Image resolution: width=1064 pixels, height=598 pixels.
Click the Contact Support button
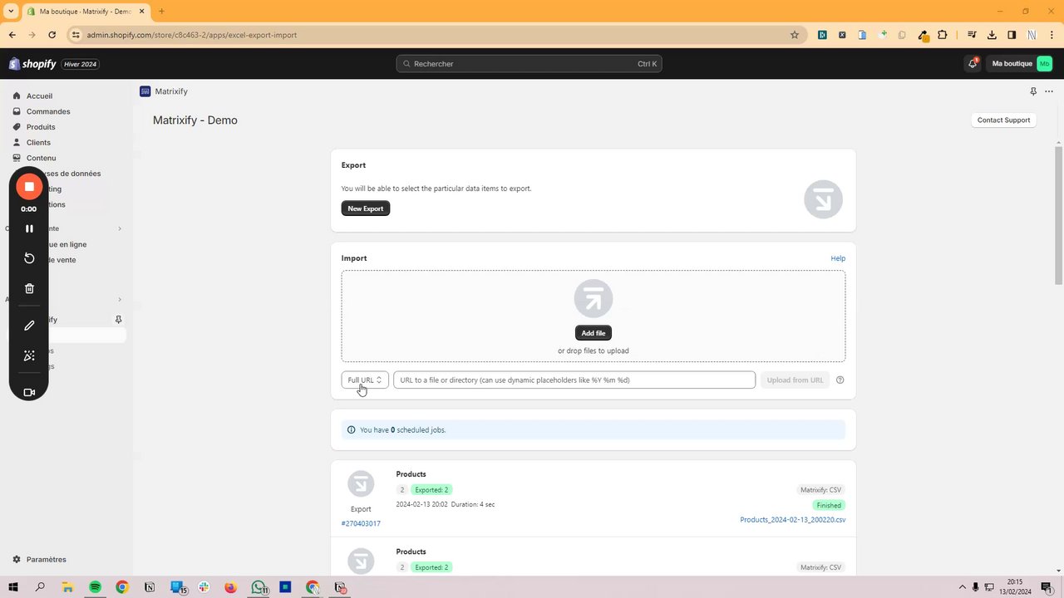(1003, 120)
